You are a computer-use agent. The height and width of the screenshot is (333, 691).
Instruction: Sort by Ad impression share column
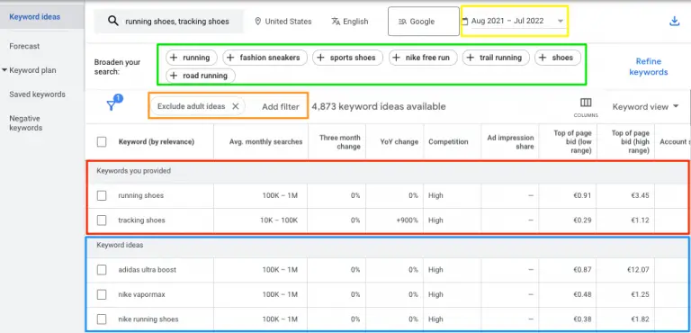pyautogui.click(x=510, y=142)
